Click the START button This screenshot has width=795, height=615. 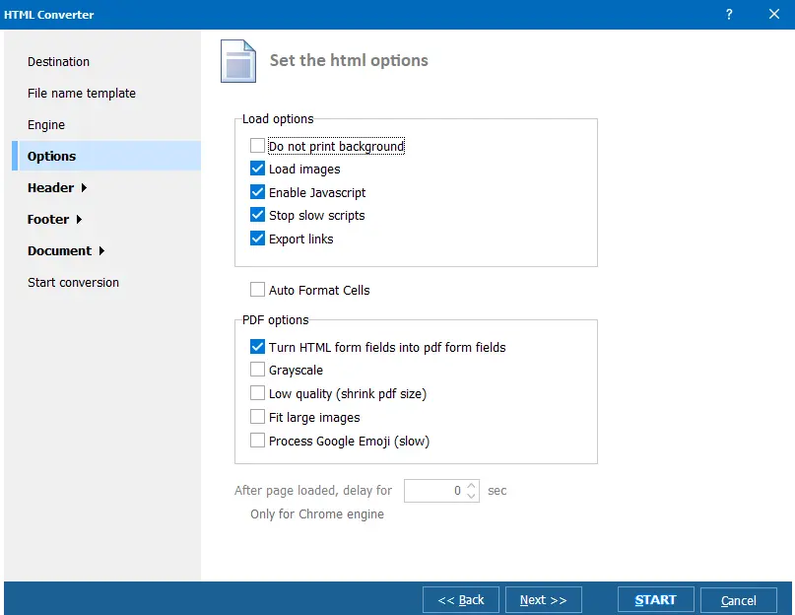655,600
